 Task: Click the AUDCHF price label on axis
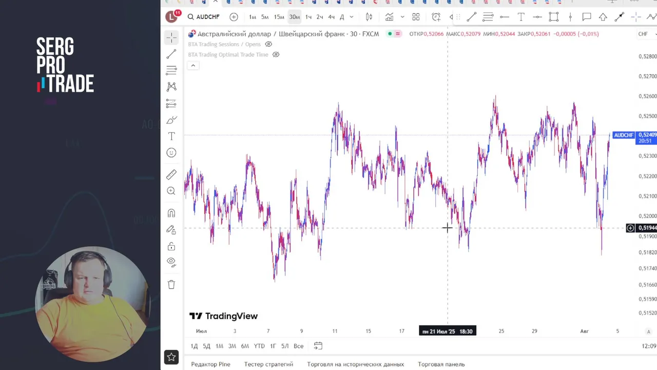(x=624, y=135)
